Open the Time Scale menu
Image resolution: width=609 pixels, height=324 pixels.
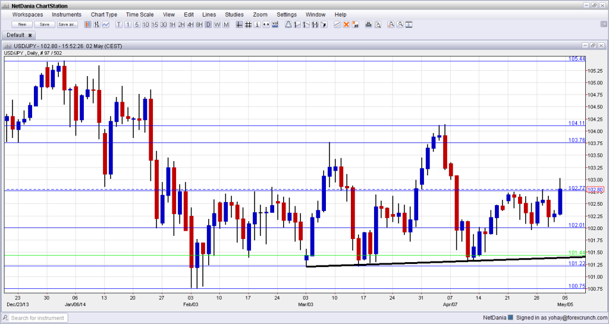[x=139, y=14]
